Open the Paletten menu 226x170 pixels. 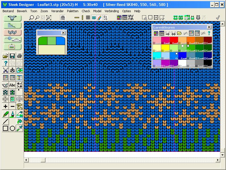pyautogui.click(x=73, y=11)
